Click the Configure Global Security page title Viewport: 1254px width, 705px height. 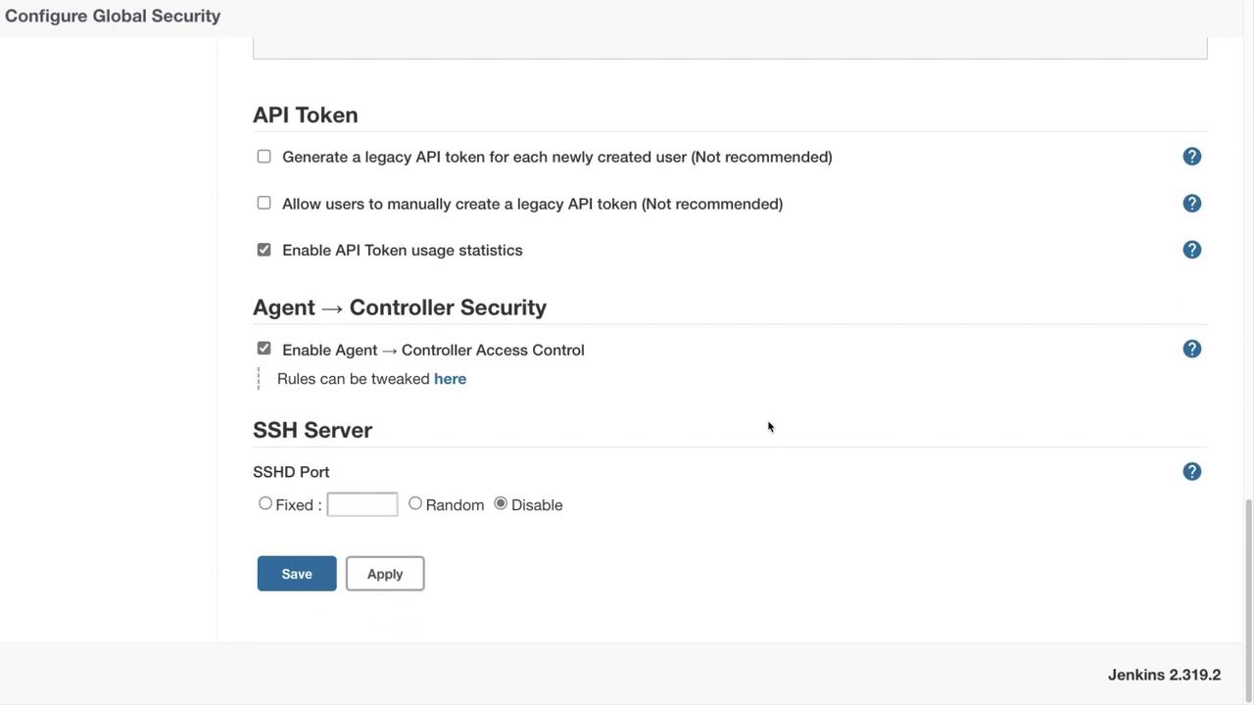(113, 16)
